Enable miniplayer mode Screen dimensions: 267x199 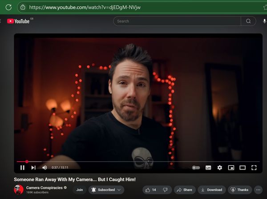(x=231, y=167)
